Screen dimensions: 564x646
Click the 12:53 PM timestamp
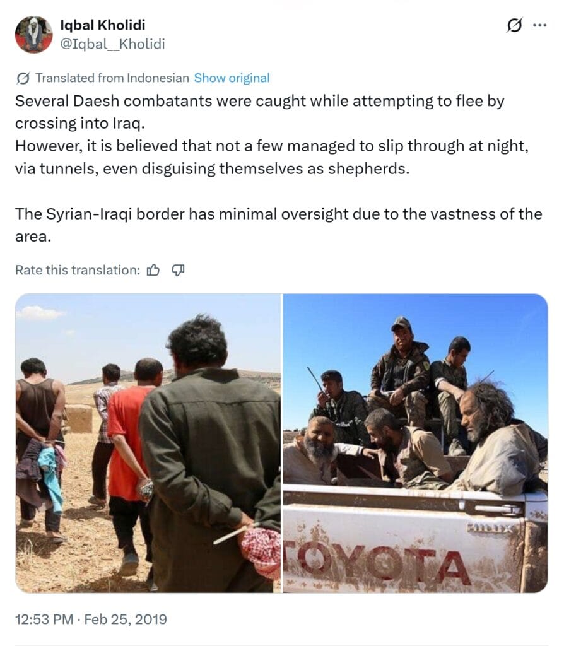click(x=44, y=619)
